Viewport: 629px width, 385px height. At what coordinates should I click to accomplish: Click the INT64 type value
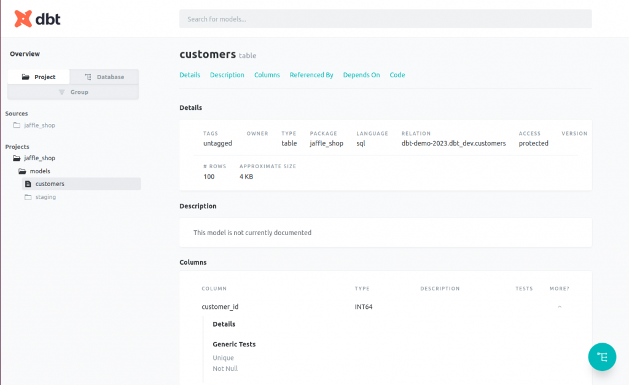(x=364, y=307)
